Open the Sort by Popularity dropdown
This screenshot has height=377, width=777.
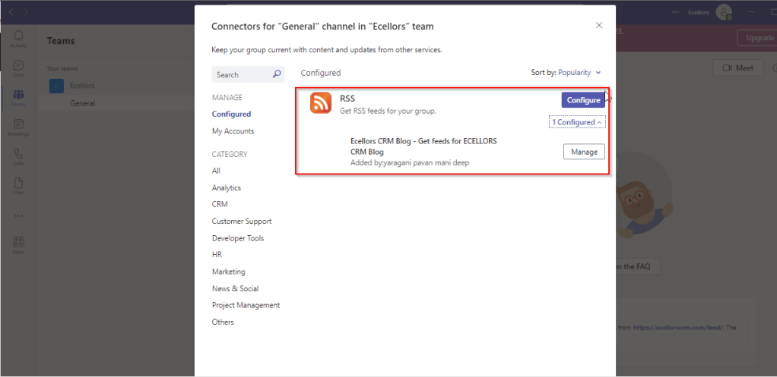(579, 73)
